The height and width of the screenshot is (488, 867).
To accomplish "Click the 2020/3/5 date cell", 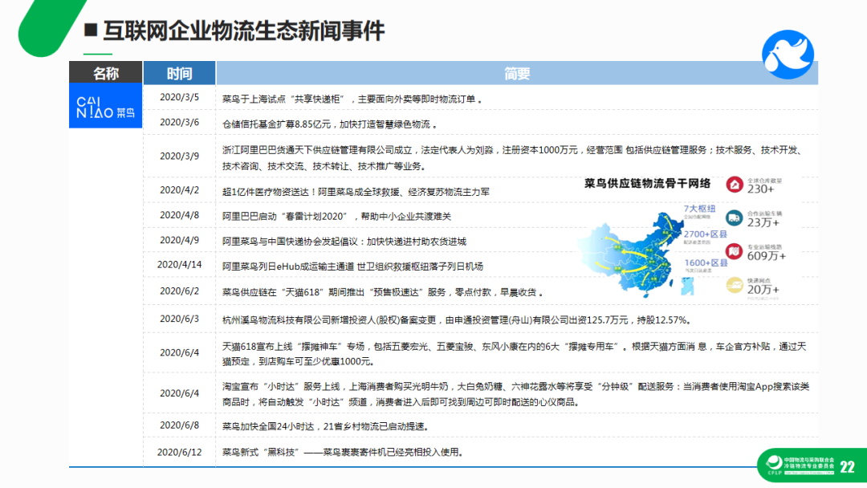I will tap(179, 98).
